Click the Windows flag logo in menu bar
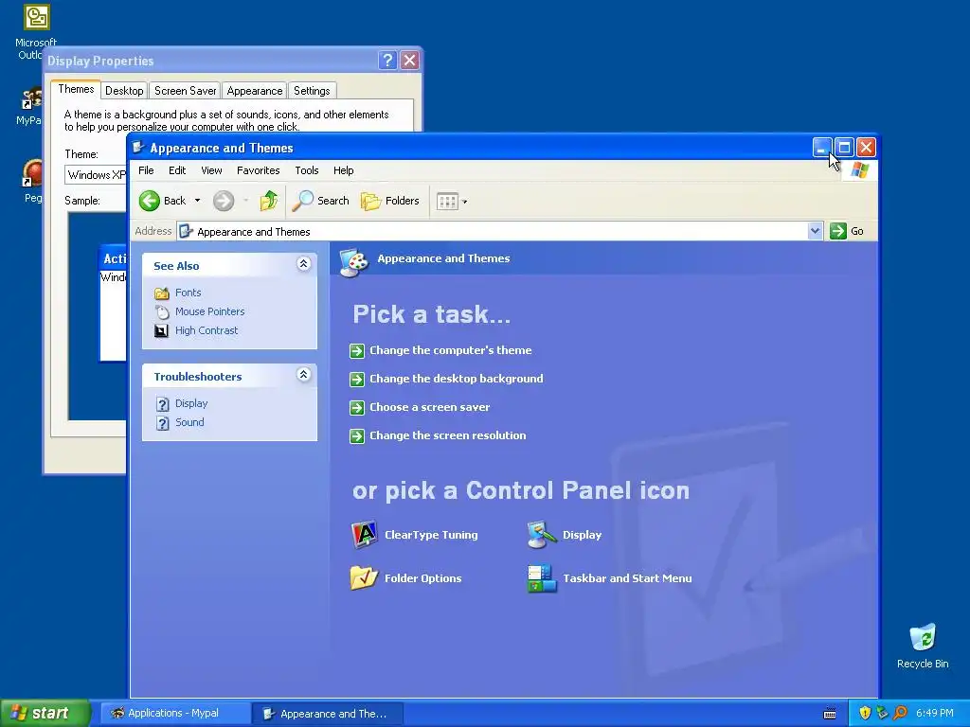The height and width of the screenshot is (727, 970). [x=859, y=170]
